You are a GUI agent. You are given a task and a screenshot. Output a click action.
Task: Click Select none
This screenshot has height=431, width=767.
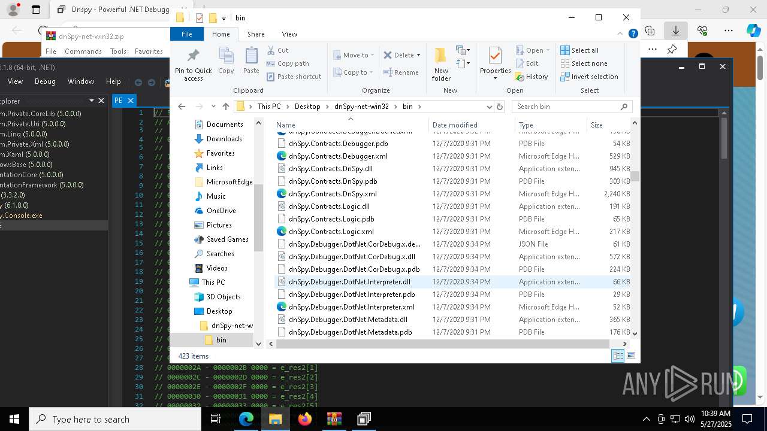click(584, 63)
